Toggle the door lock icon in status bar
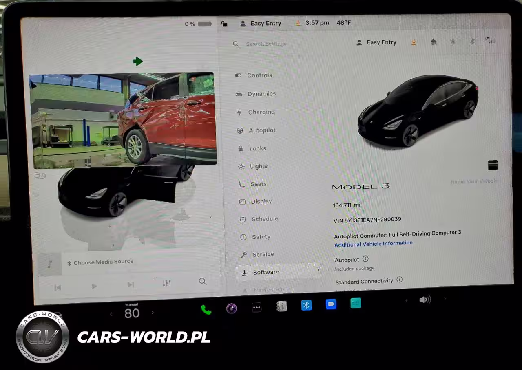 click(224, 24)
